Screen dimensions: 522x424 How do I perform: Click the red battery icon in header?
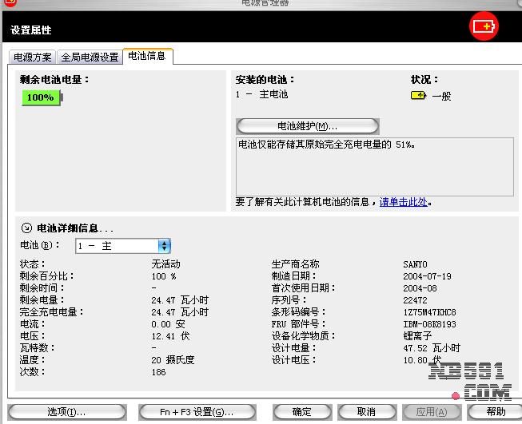[483, 26]
